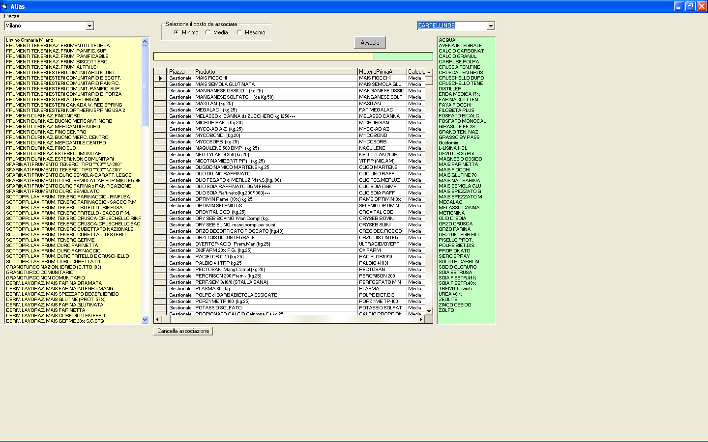Select OLIO DI SOIA in the green list
The height and width of the screenshot is (442, 708).
452,219
